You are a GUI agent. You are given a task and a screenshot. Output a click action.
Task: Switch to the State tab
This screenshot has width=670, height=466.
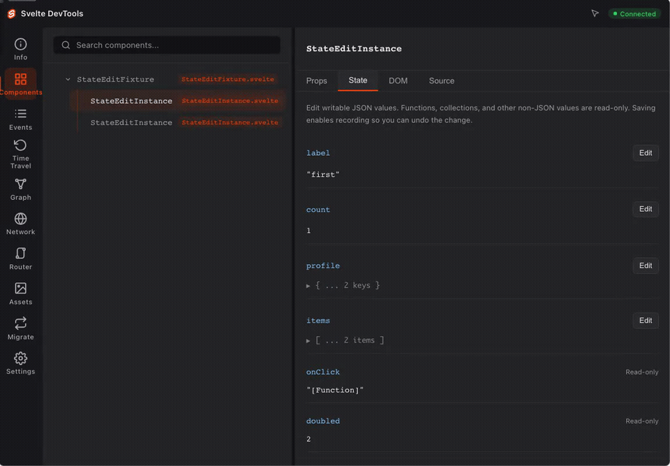[x=357, y=80]
